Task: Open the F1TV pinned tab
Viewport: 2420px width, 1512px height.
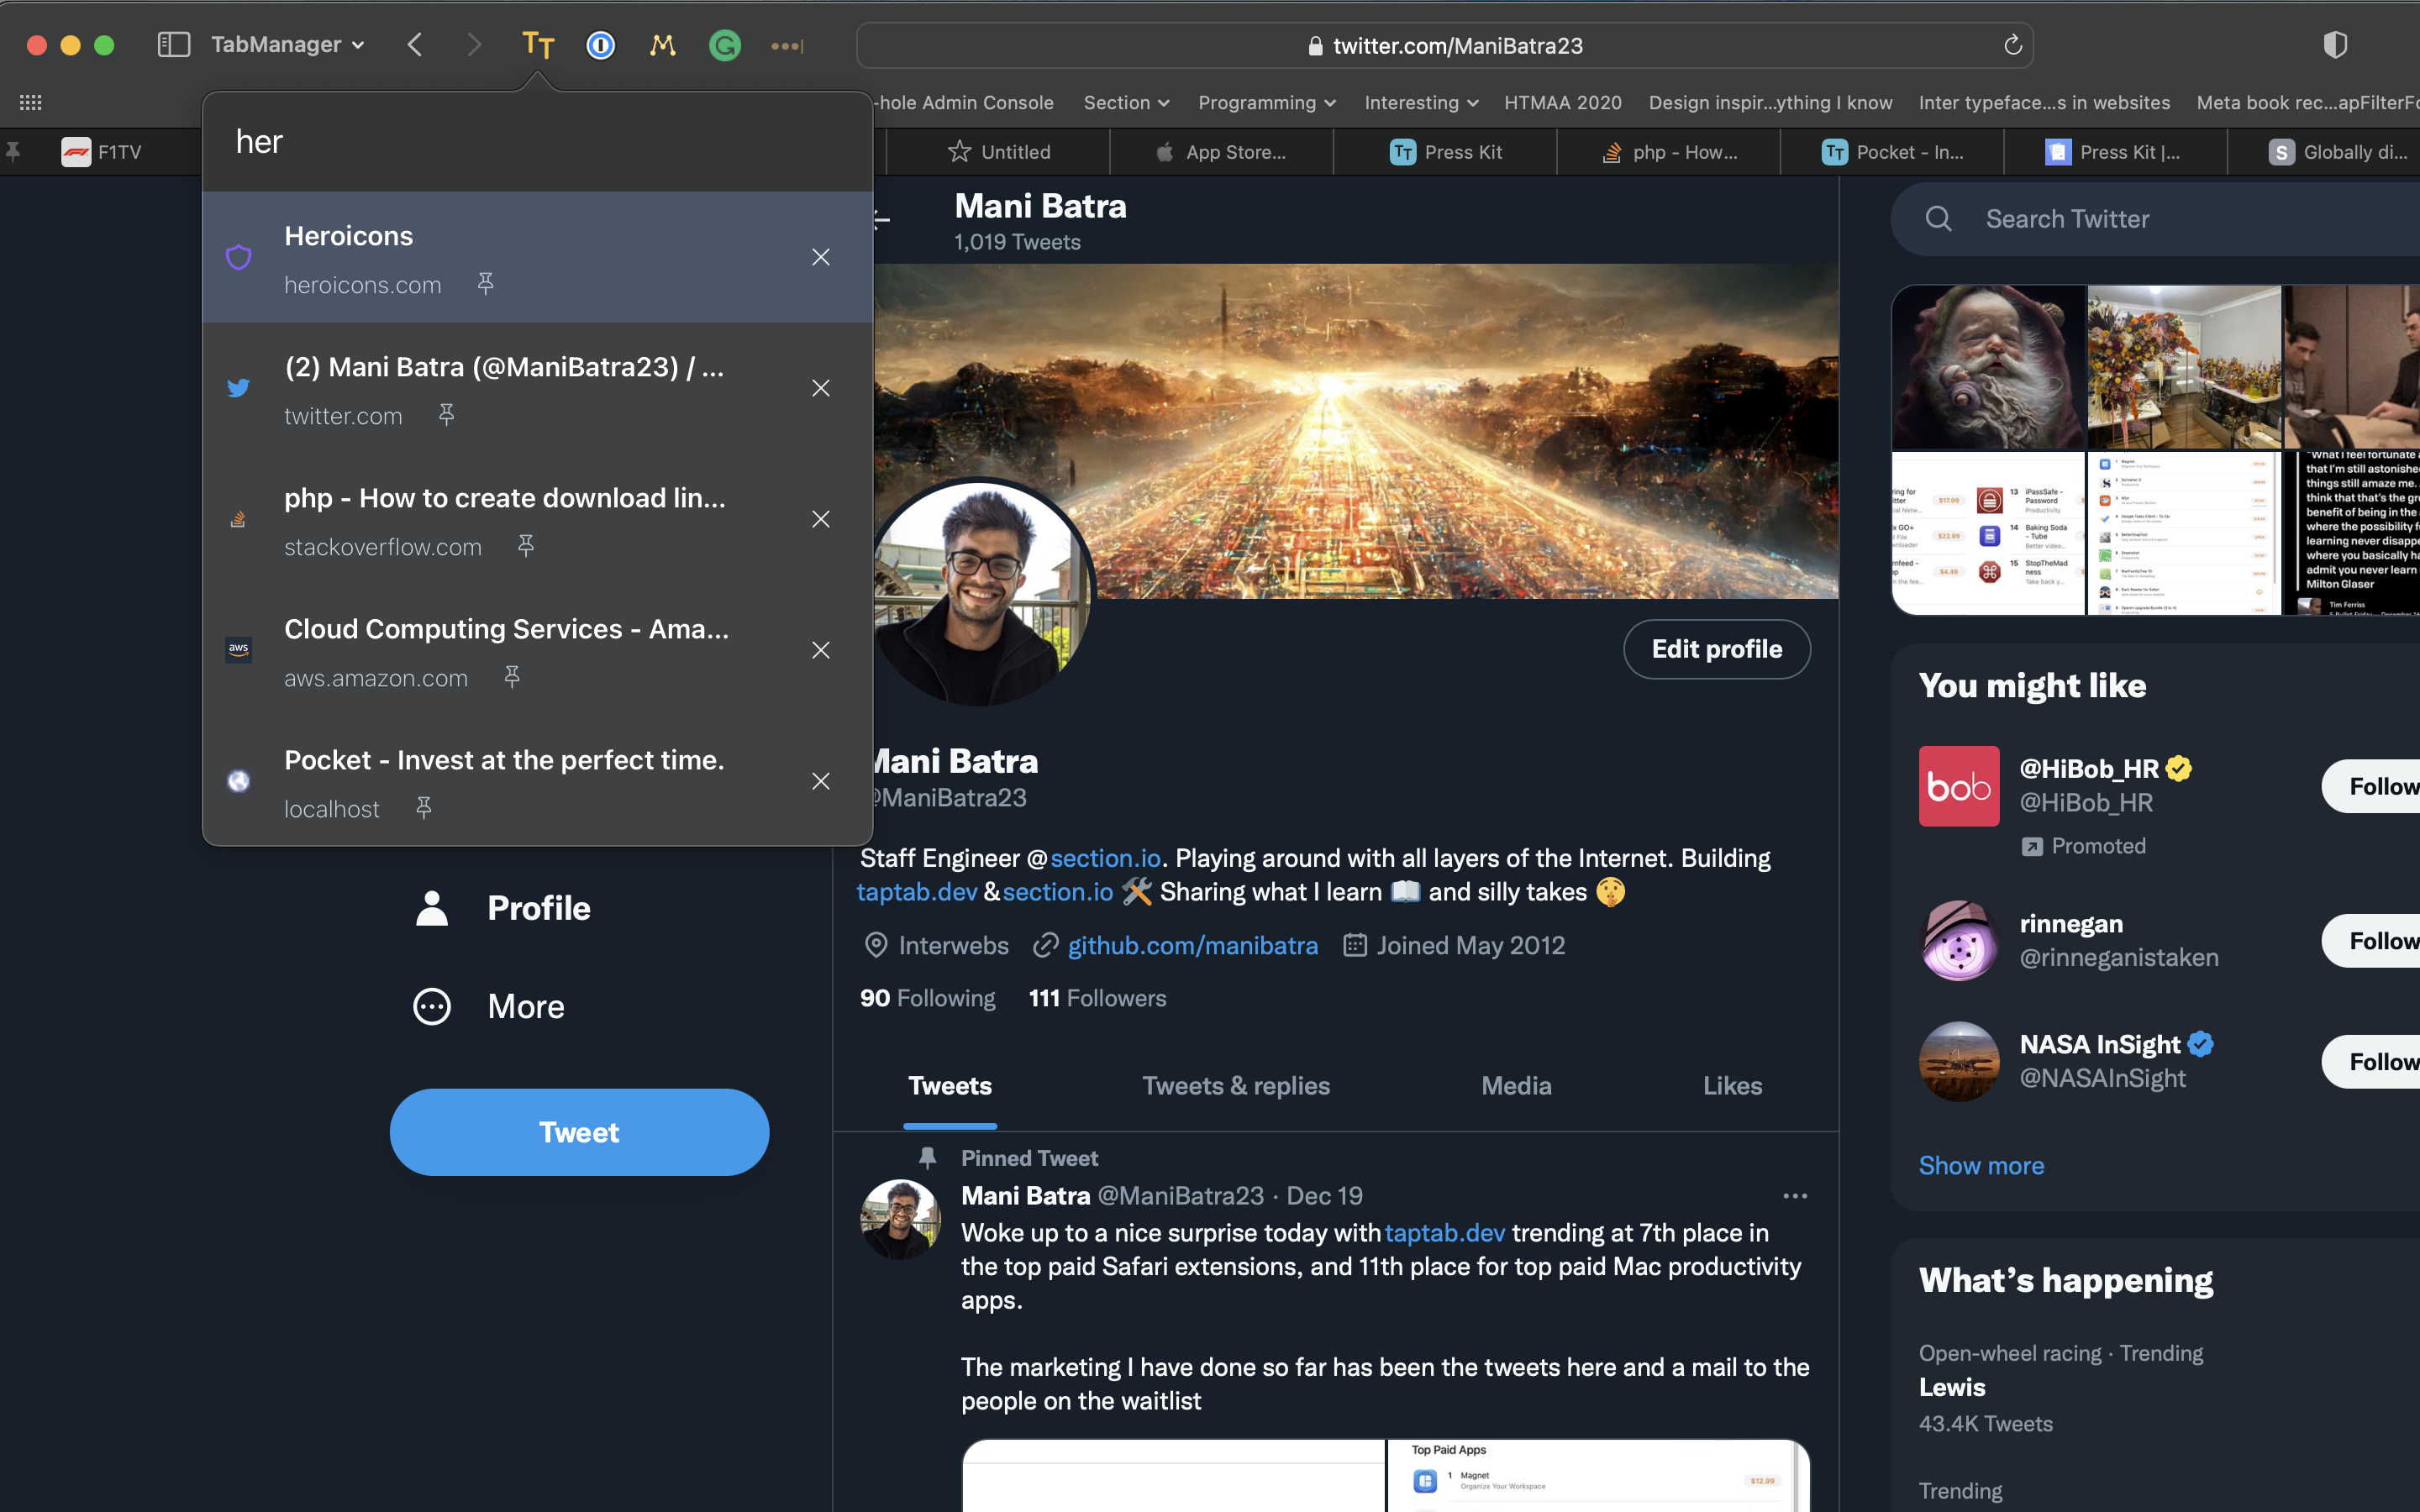Action: tap(102, 152)
